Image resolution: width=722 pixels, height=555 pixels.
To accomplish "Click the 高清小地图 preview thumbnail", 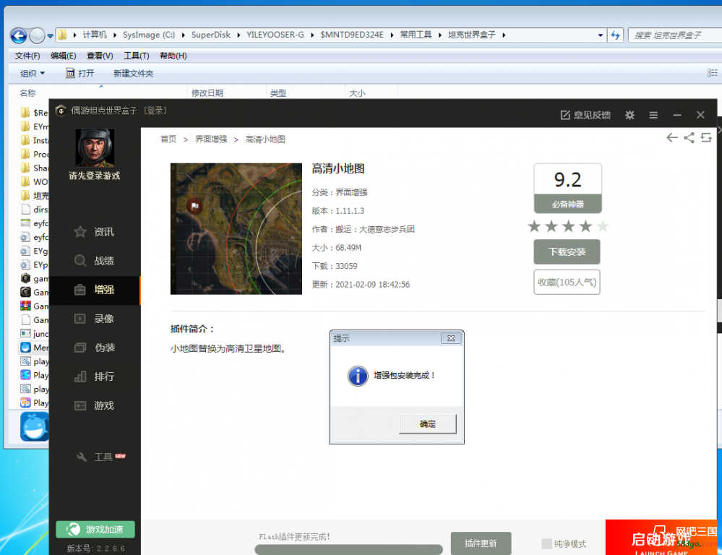I will coord(236,229).
